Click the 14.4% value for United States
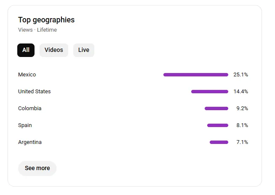The image size is (275, 195). click(240, 92)
